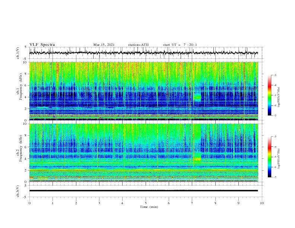Click the "Time (min)" x-axis label
The width and height of the screenshot is (295, 228).
(x=149, y=207)
